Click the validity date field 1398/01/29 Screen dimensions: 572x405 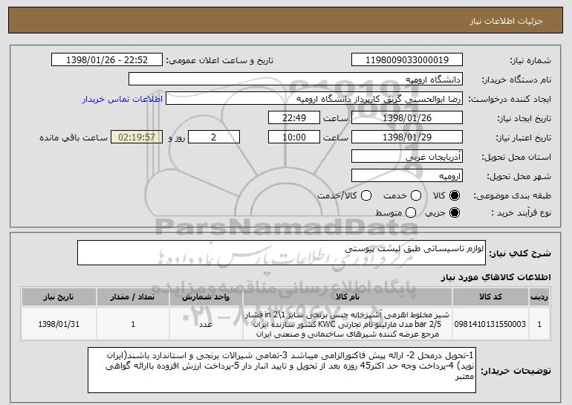[x=407, y=137]
